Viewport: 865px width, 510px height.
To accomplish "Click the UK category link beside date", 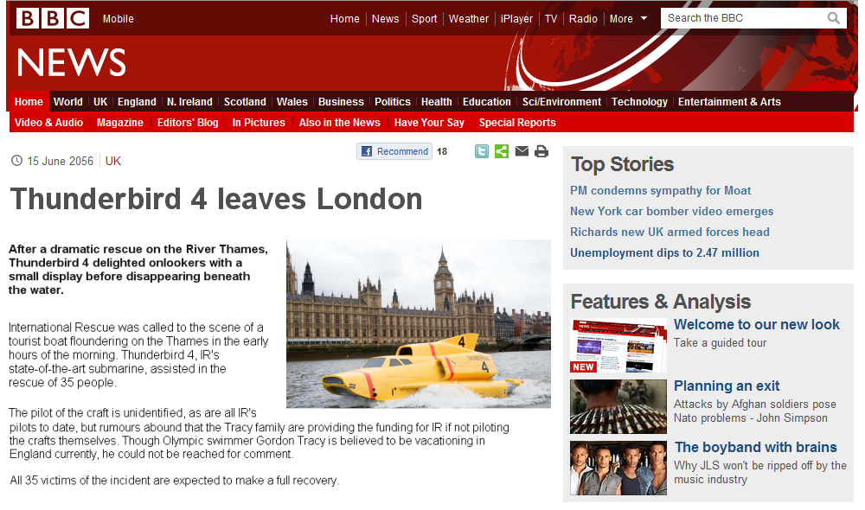I will pos(113,161).
